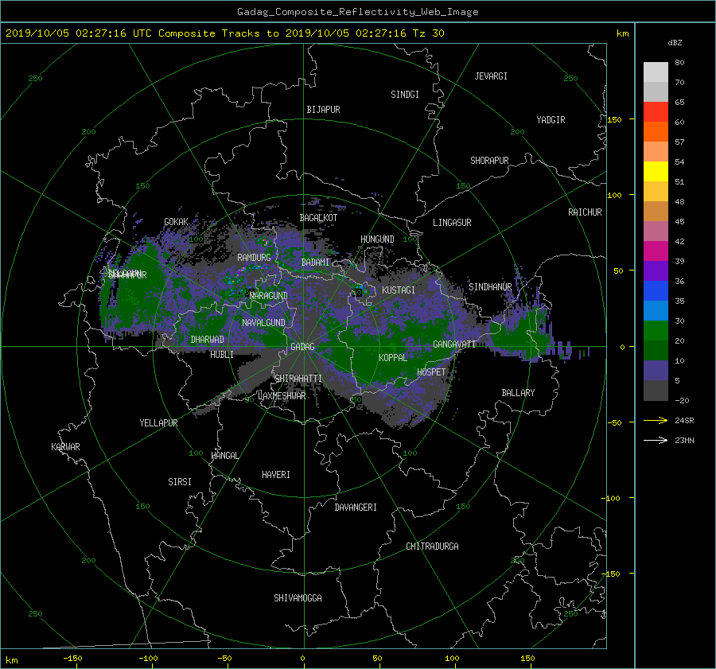Image resolution: width=716 pixels, height=669 pixels.
Task: Select the yellow 51-54 dBZ legend swatch
Action: (656, 172)
